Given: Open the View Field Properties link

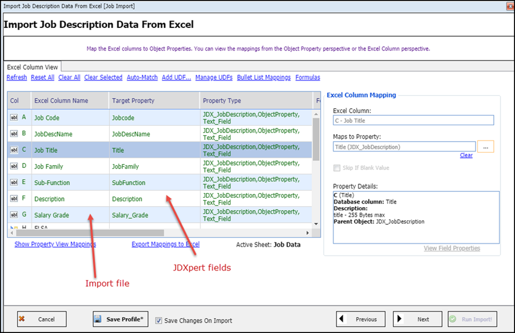Looking at the screenshot, I should (452, 248).
